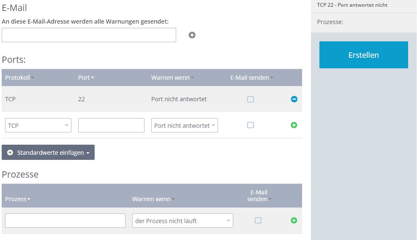Viewport: 417px width, 240px height.
Task: Open the TCP protocol dropdown
Action: [x=38, y=125]
